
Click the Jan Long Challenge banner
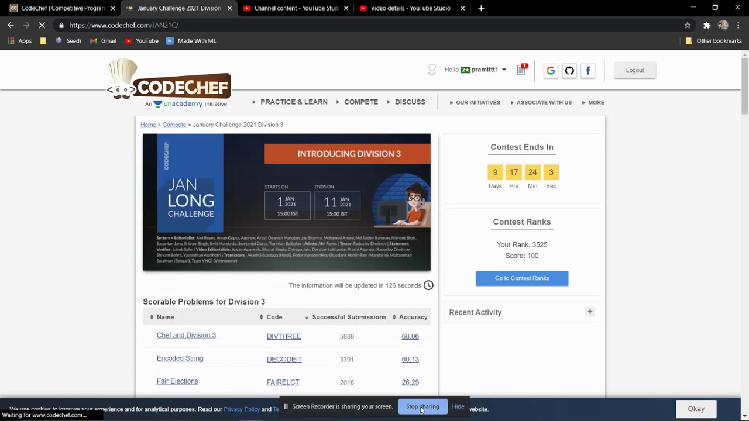point(287,202)
